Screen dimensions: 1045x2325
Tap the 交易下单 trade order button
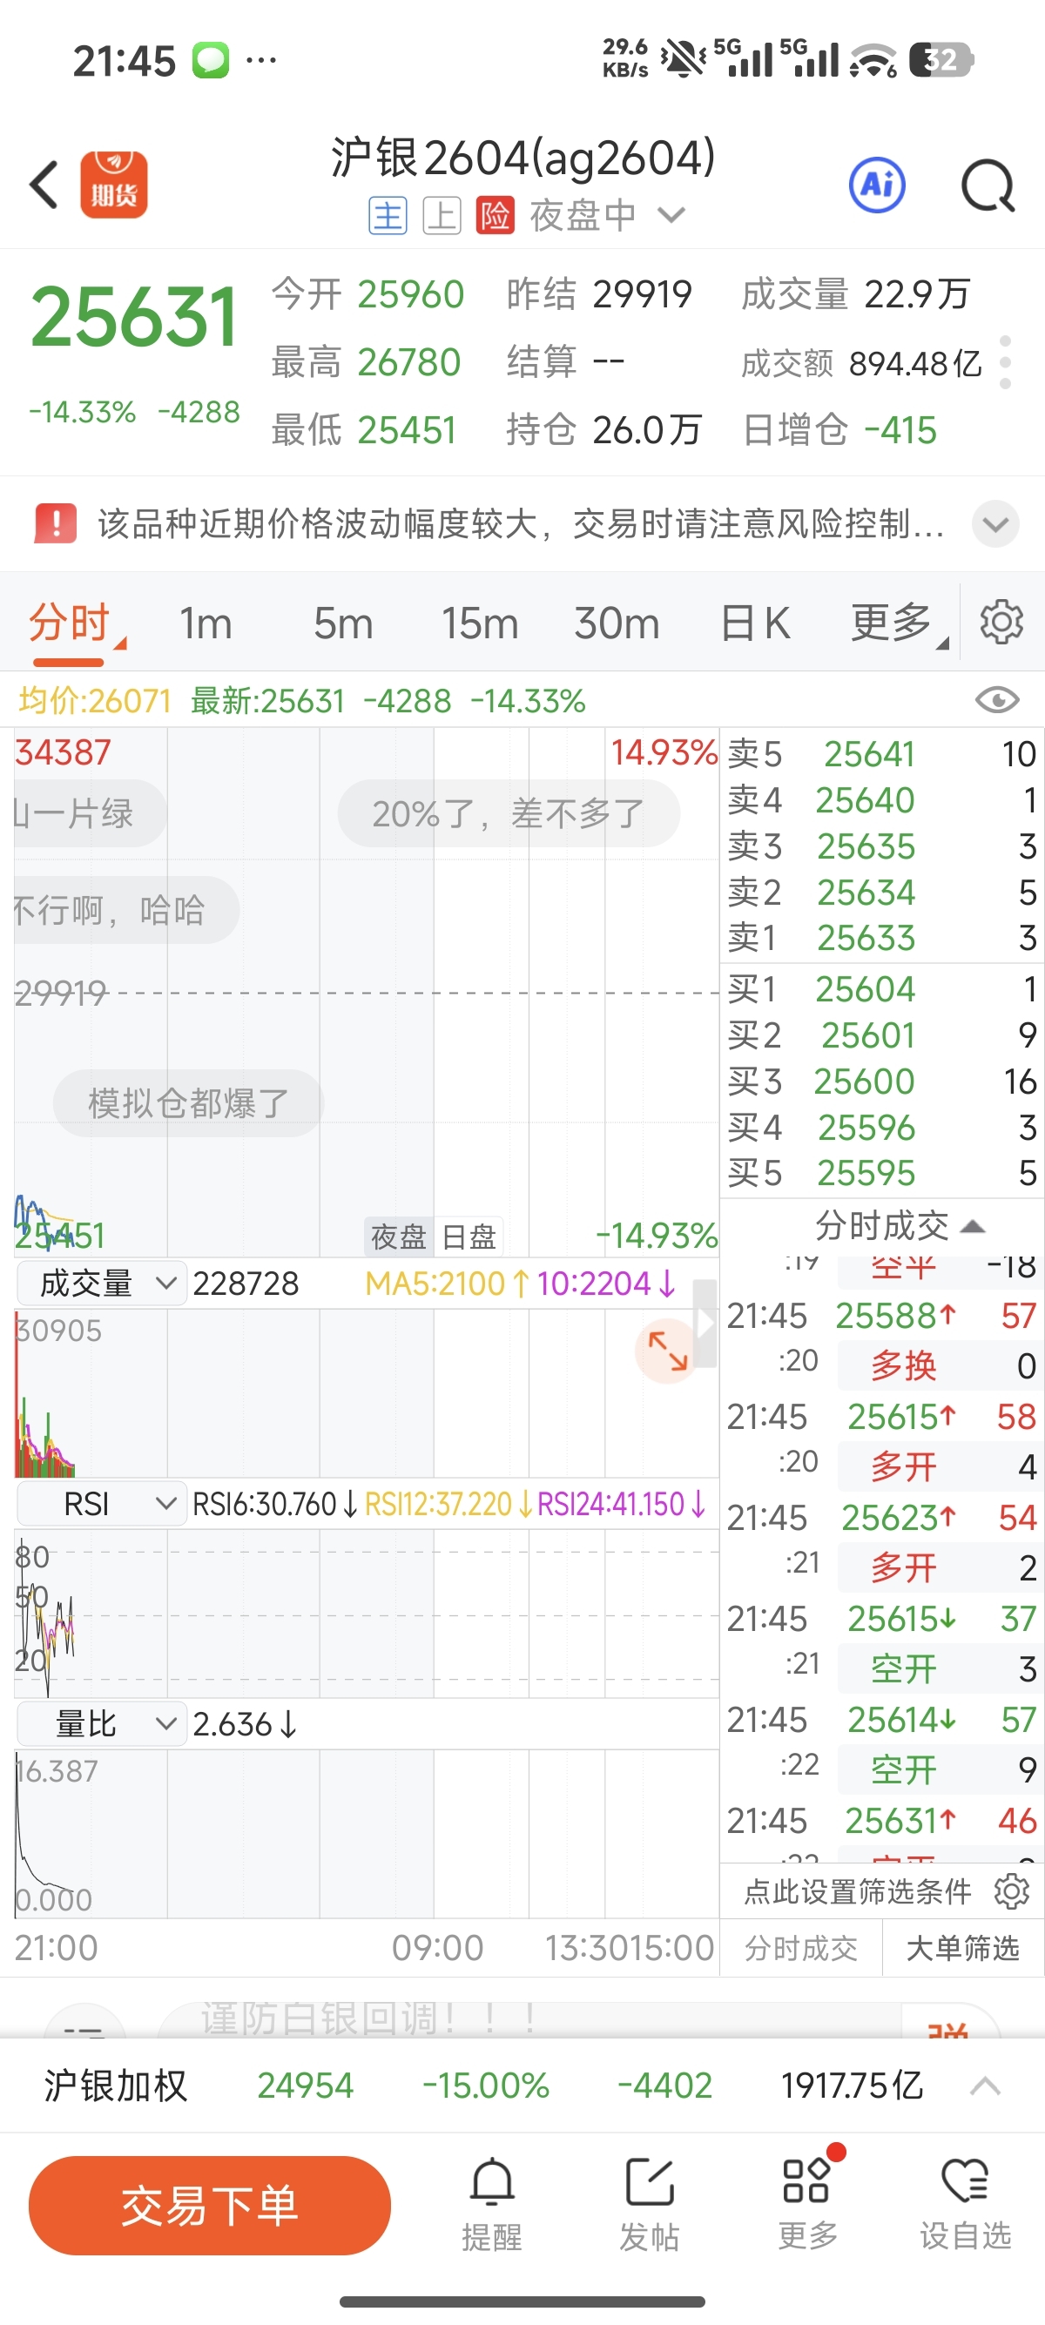pos(209,2205)
